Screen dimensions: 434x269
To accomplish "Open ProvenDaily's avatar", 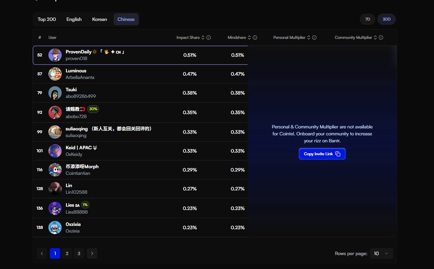I will [55, 55].
